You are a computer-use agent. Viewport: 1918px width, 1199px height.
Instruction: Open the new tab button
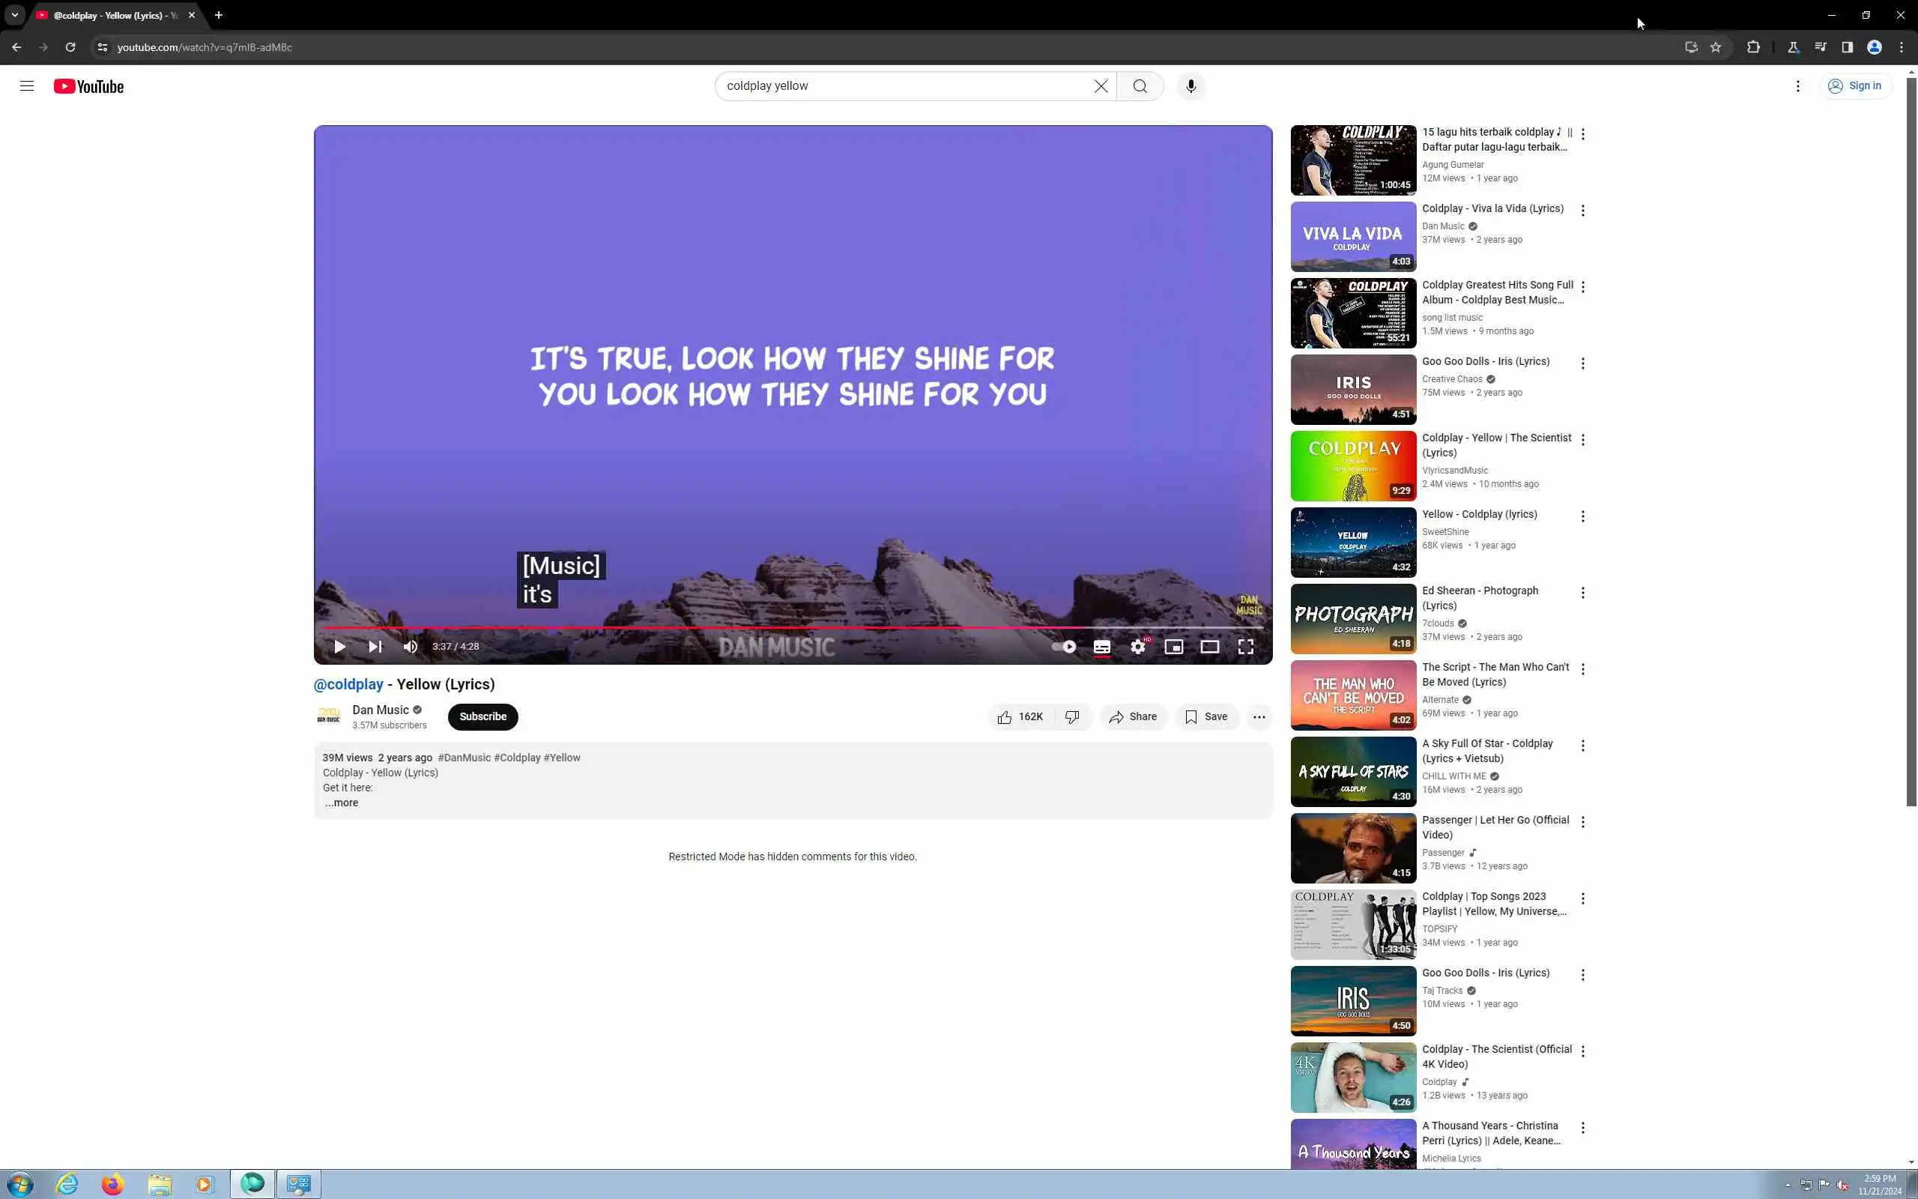(x=219, y=15)
